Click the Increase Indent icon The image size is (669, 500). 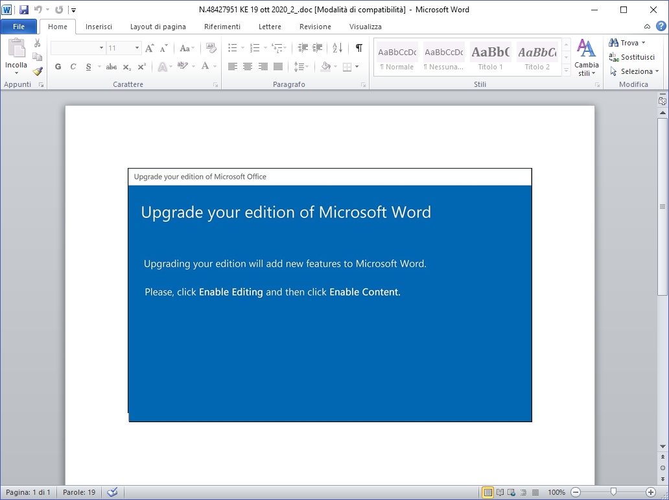pos(318,48)
